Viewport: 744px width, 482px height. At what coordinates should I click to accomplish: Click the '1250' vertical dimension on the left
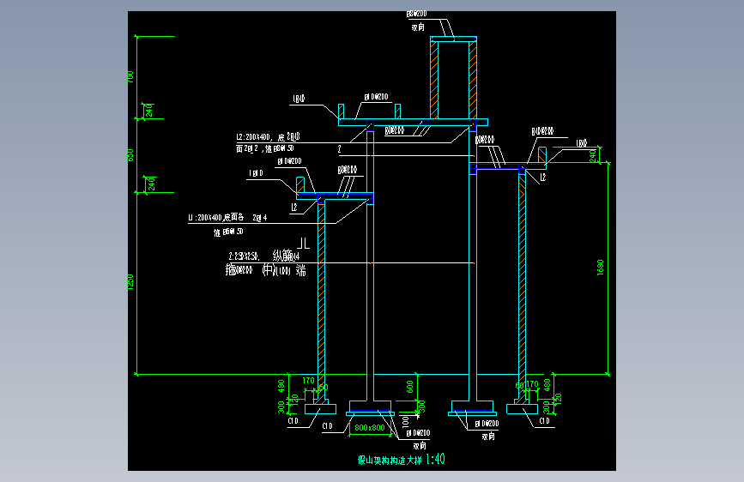tap(130, 281)
